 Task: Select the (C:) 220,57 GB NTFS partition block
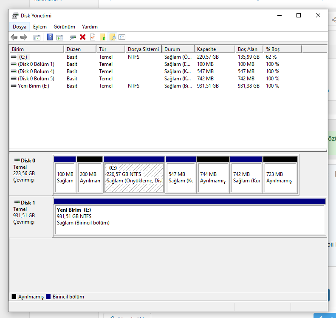coord(134,175)
